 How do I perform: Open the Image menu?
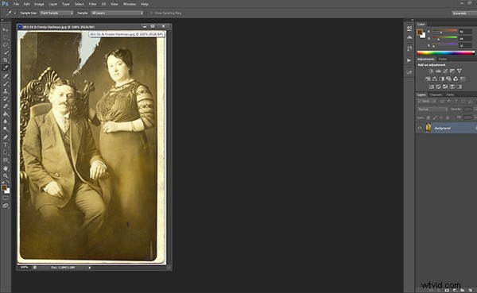point(39,4)
